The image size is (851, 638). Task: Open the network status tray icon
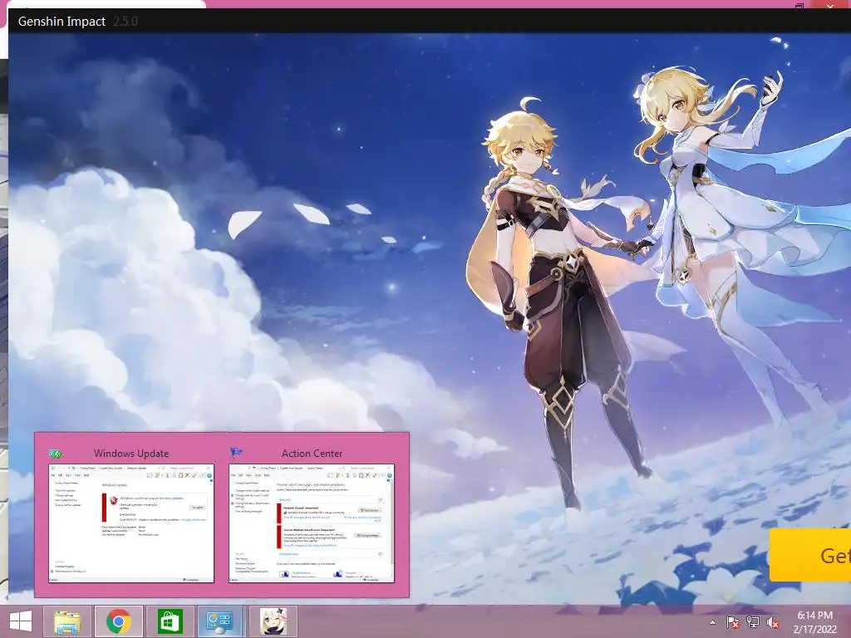(753, 622)
